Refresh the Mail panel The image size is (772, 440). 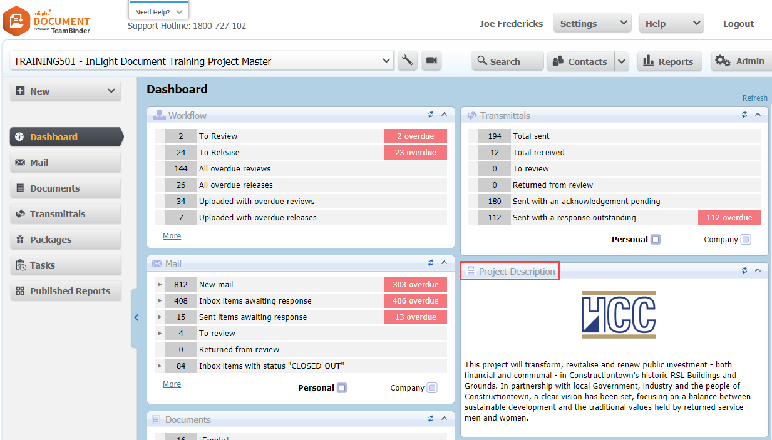coord(431,263)
